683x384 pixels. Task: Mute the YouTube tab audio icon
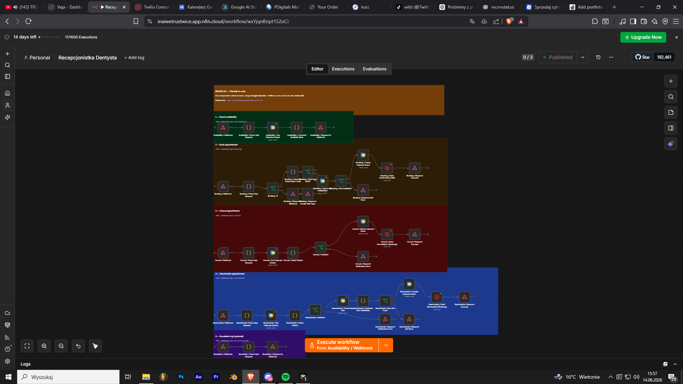click(15, 7)
